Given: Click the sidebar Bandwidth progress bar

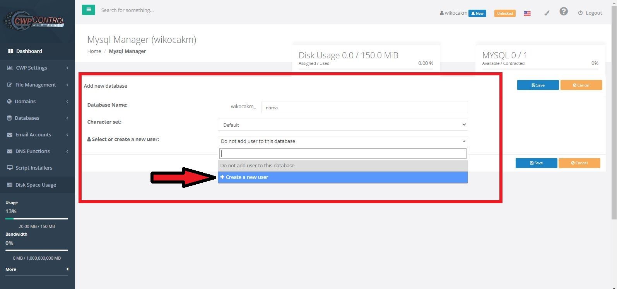Looking at the screenshot, I should pyautogui.click(x=37, y=250).
